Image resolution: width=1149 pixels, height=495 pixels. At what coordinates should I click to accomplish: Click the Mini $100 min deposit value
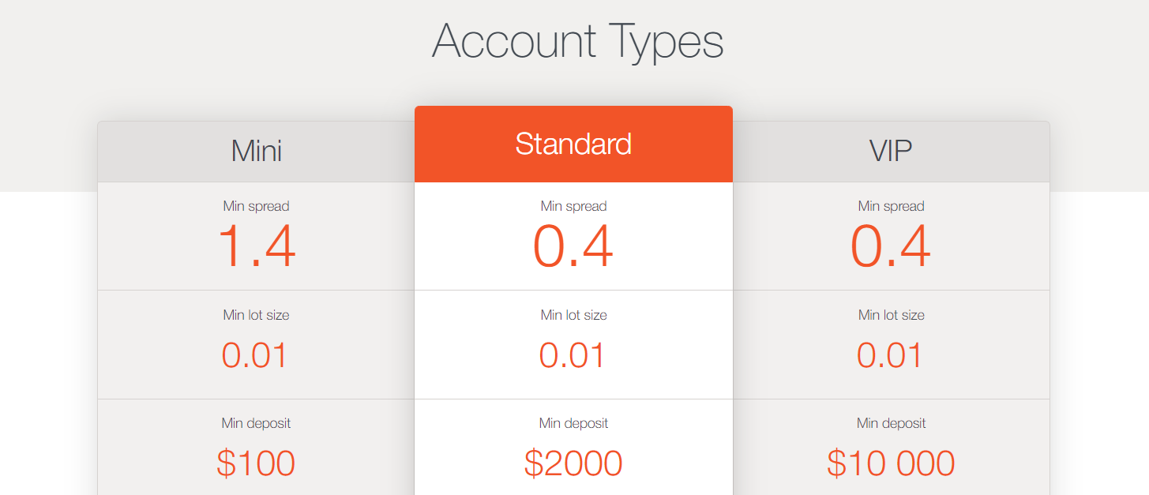point(256,463)
